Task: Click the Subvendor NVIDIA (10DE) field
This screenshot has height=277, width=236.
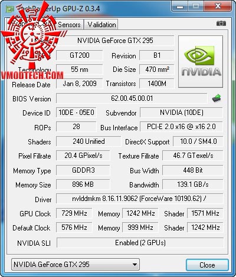Action: (x=181, y=113)
